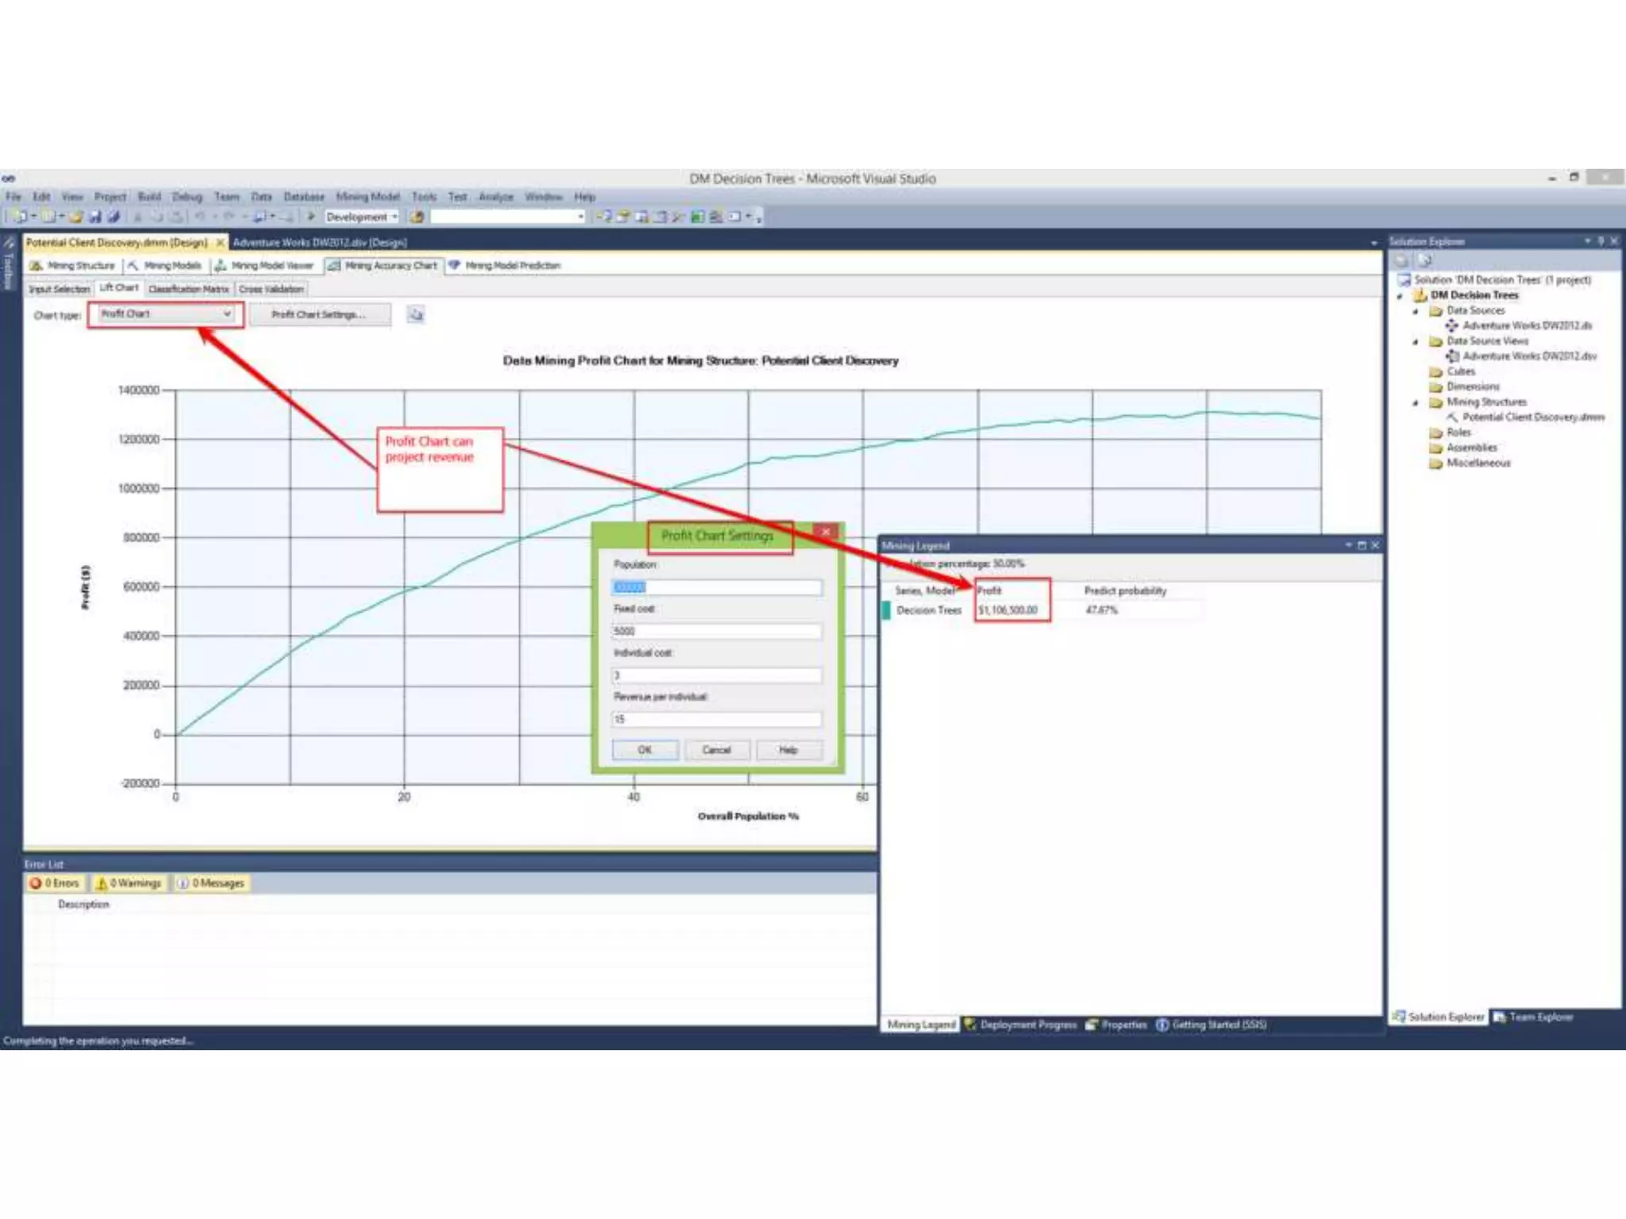Open the Debug menu

tap(187, 196)
